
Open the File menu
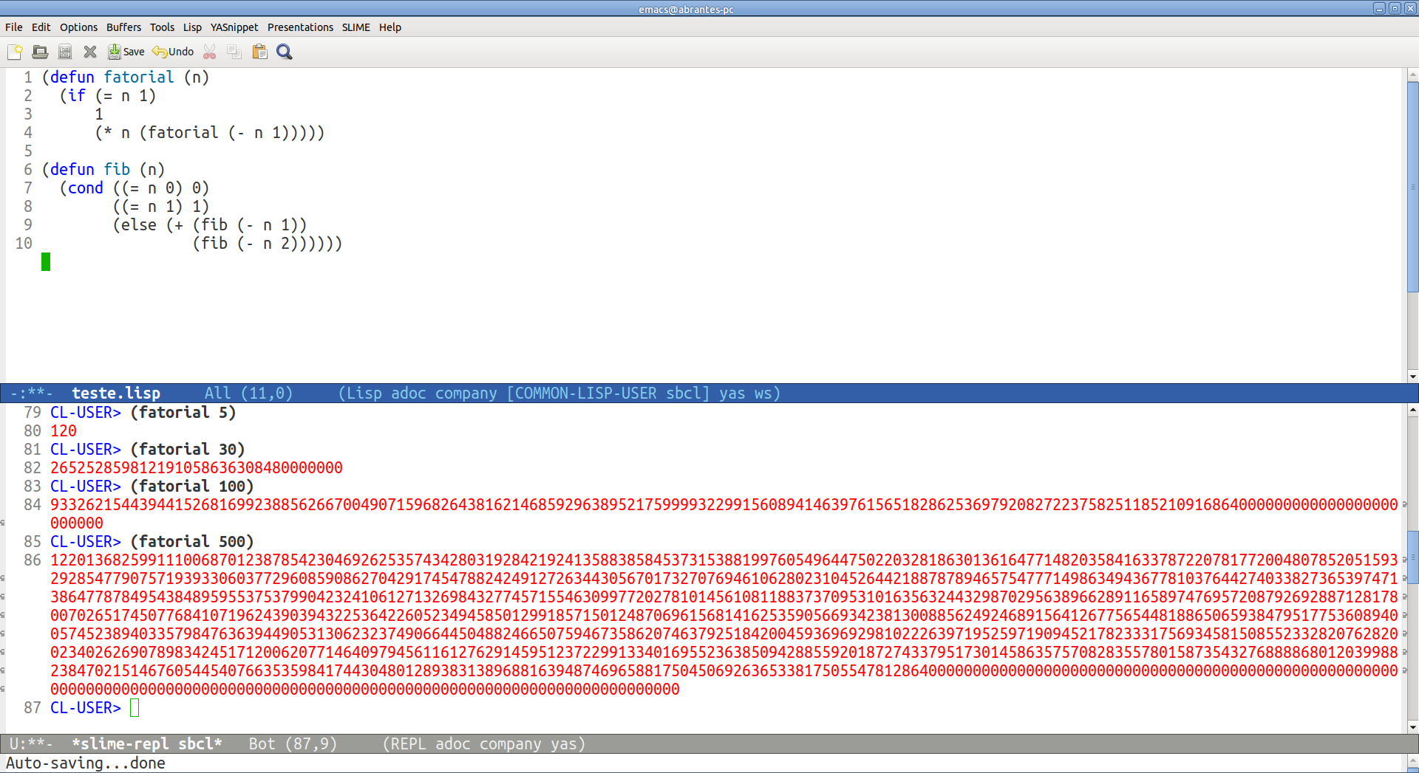point(13,27)
